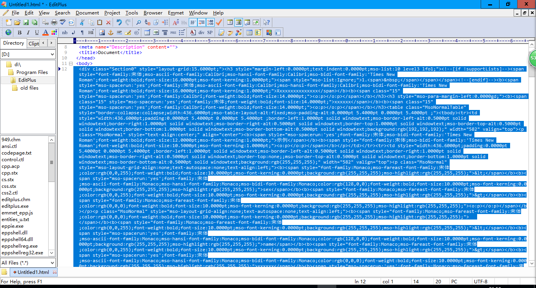This screenshot has width=536, height=288.
Task: Click the Paste clipboard icon
Action: 100,22
